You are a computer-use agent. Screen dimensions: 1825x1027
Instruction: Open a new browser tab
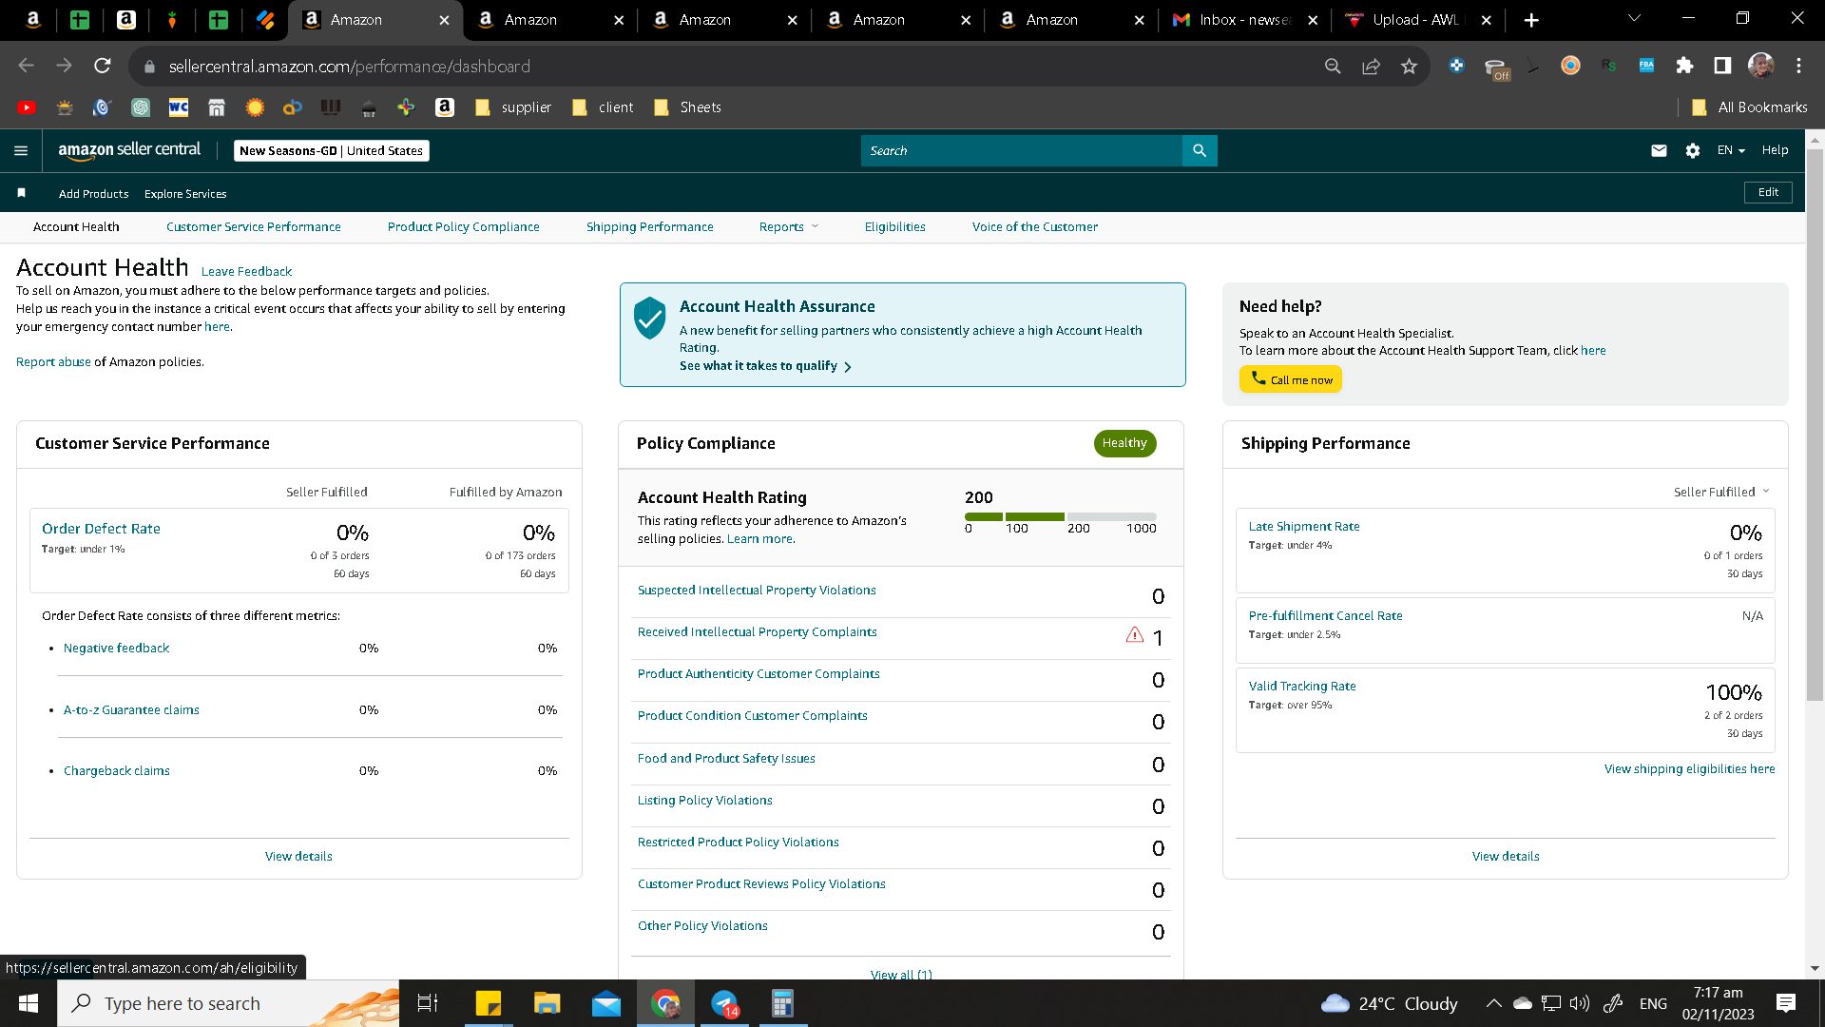pyautogui.click(x=1531, y=20)
